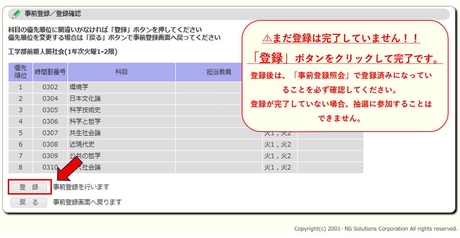460x238 pixels.
Task: Select the 事前登録画面へ戻ります description text
Action: [87, 202]
